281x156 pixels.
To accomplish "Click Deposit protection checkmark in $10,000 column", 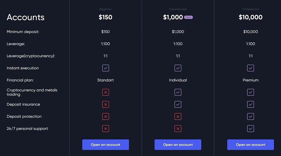I will (x=250, y=117).
